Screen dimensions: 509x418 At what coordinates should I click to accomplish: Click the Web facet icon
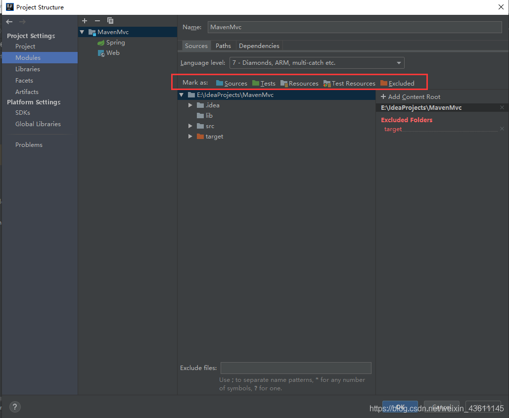pos(101,53)
